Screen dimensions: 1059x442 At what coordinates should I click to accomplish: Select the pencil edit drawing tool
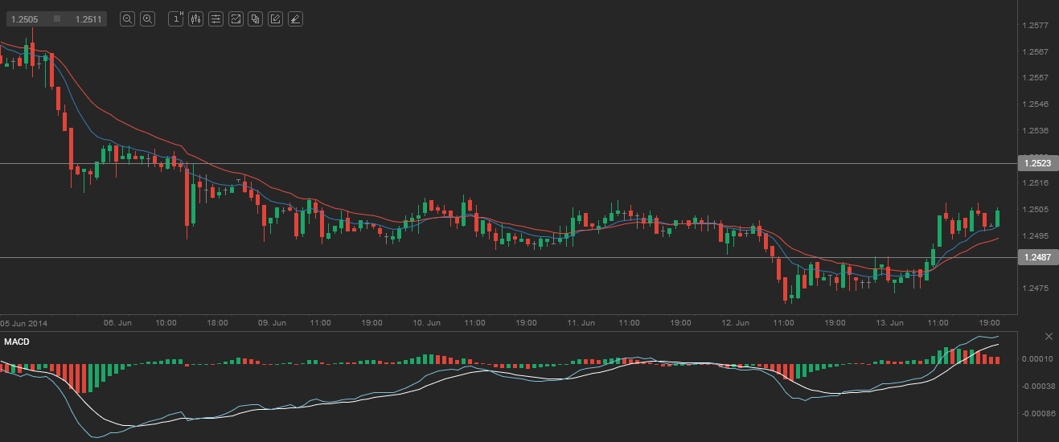(x=275, y=18)
